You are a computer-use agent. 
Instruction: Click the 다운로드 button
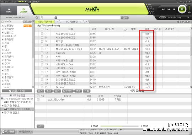(68, 91)
